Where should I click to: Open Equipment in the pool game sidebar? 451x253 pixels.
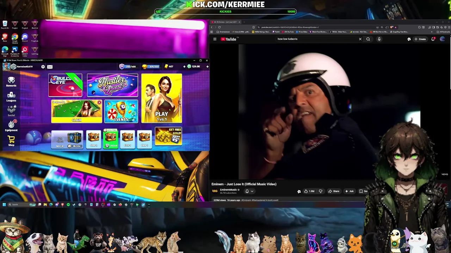pos(11,125)
